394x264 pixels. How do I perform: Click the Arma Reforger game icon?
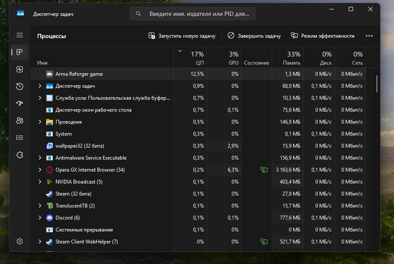pos(50,74)
